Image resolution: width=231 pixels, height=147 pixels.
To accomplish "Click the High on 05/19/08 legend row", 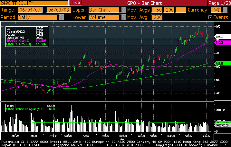I will pyautogui.click(x=25, y=31).
